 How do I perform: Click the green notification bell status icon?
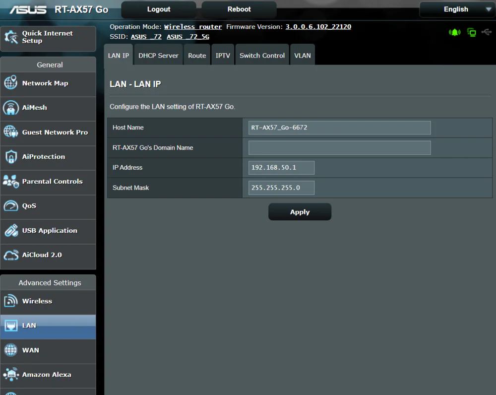(454, 32)
